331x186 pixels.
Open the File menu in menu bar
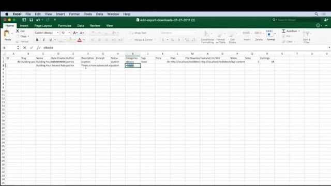[x=28, y=14]
